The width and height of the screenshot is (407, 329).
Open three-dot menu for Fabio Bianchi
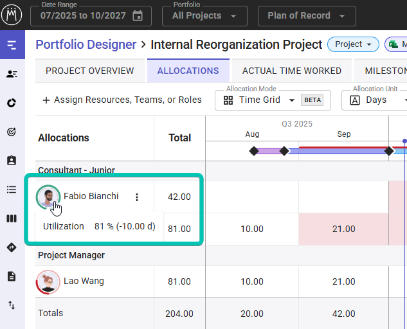pyautogui.click(x=136, y=197)
